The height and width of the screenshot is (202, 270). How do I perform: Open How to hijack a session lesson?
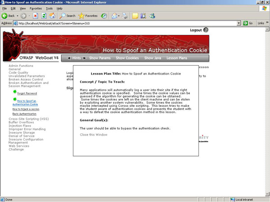(x=26, y=109)
